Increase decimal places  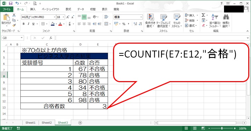point(136,24)
